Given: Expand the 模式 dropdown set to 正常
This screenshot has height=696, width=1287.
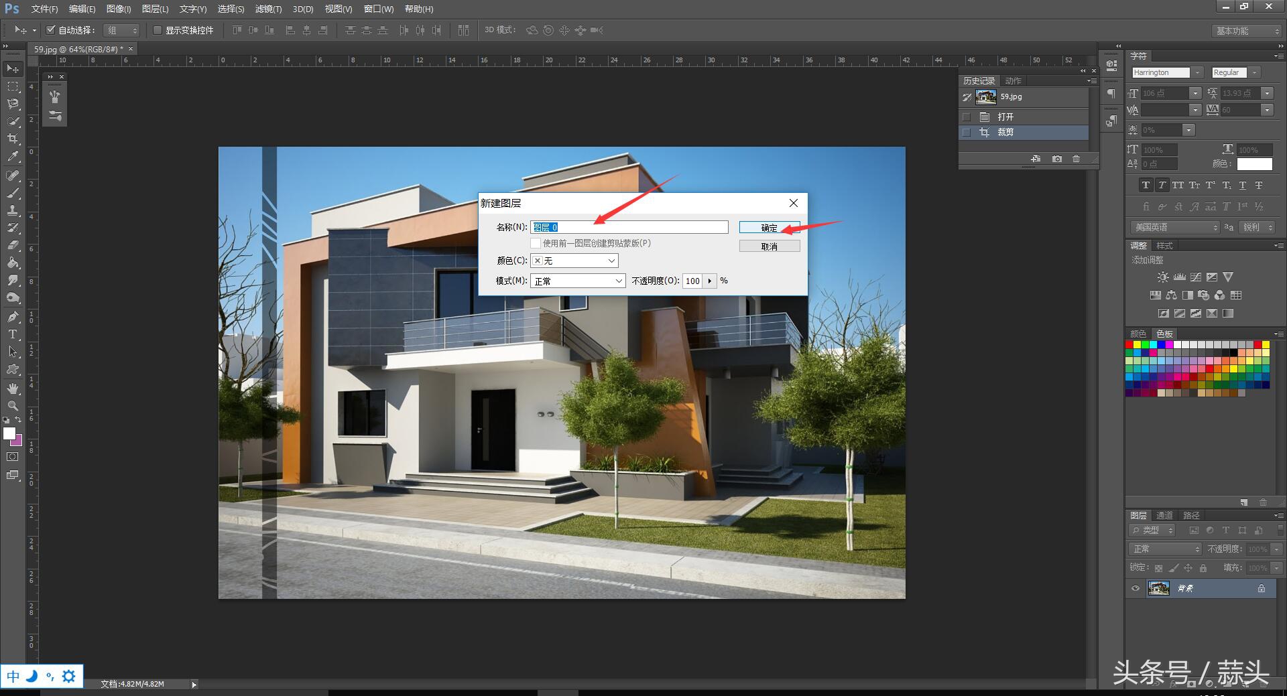Looking at the screenshot, I should (x=578, y=281).
